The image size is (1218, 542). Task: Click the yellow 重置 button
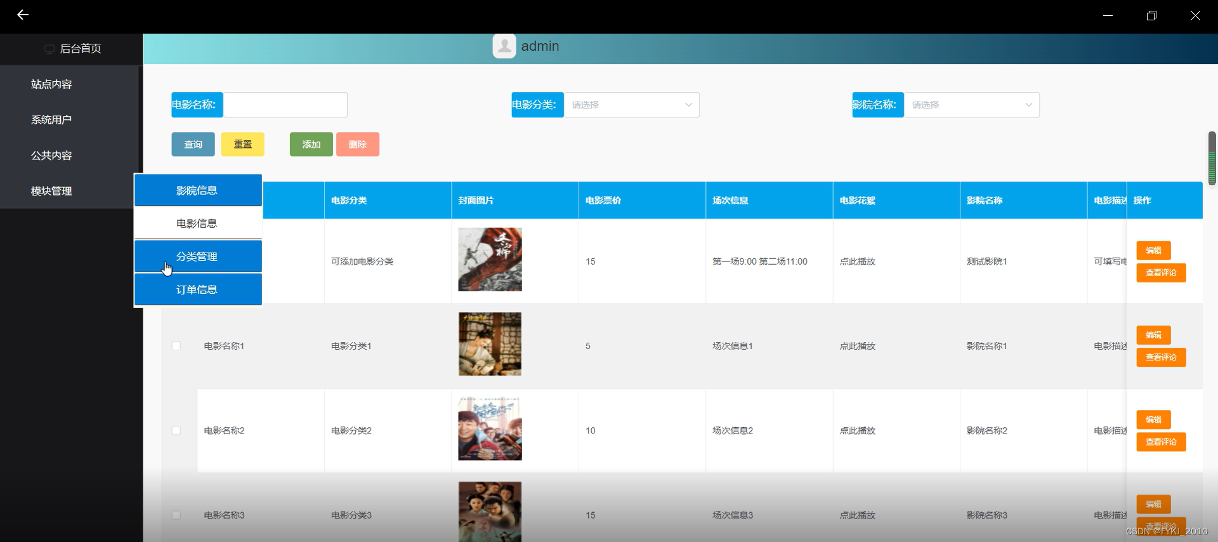(x=243, y=144)
